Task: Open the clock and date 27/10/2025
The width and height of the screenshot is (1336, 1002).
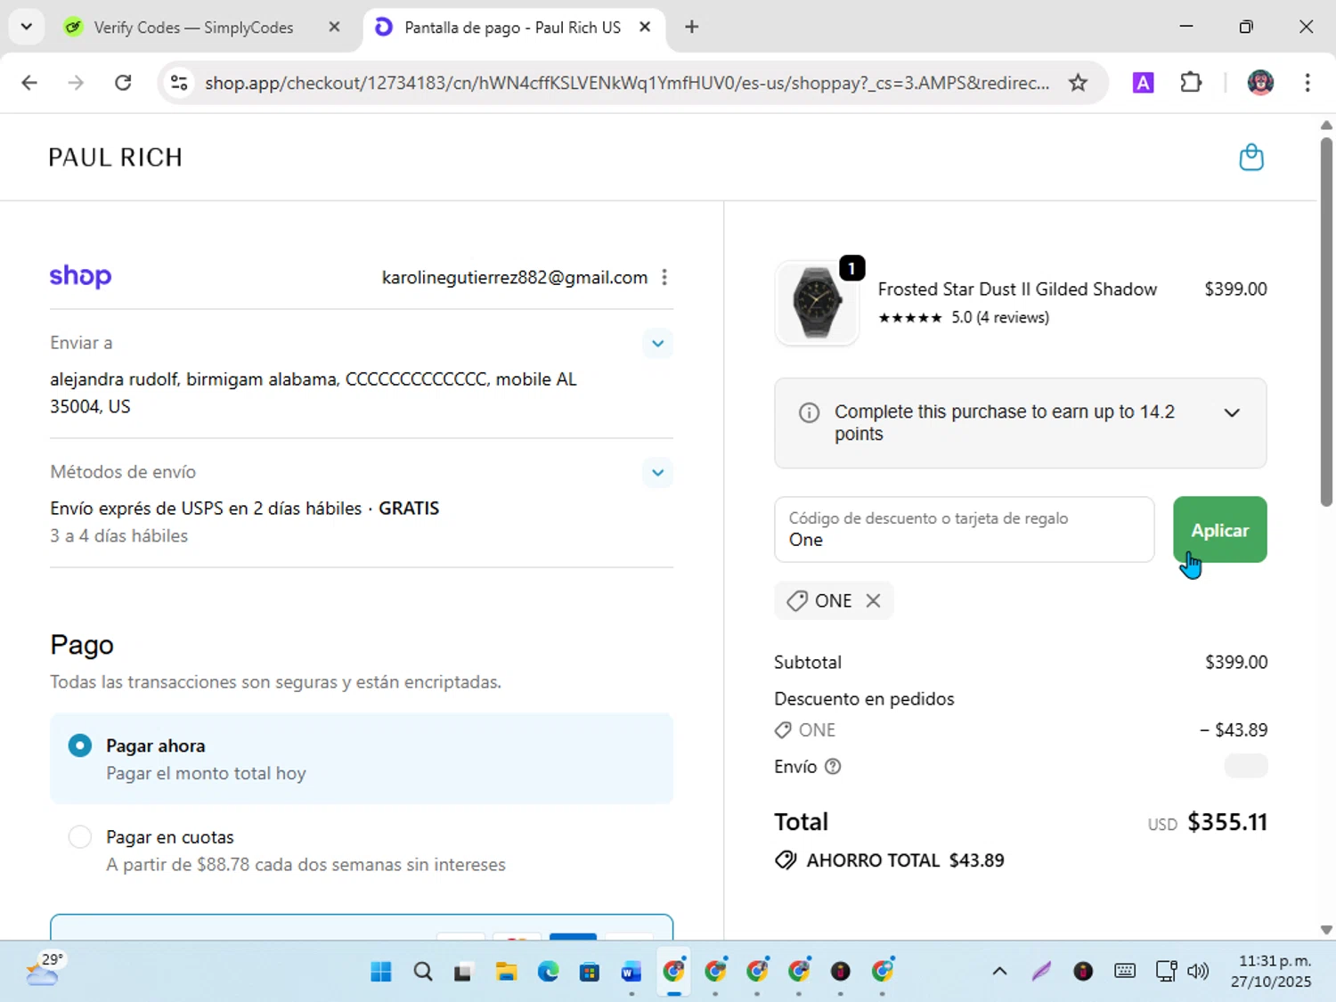Action: click(1271, 972)
